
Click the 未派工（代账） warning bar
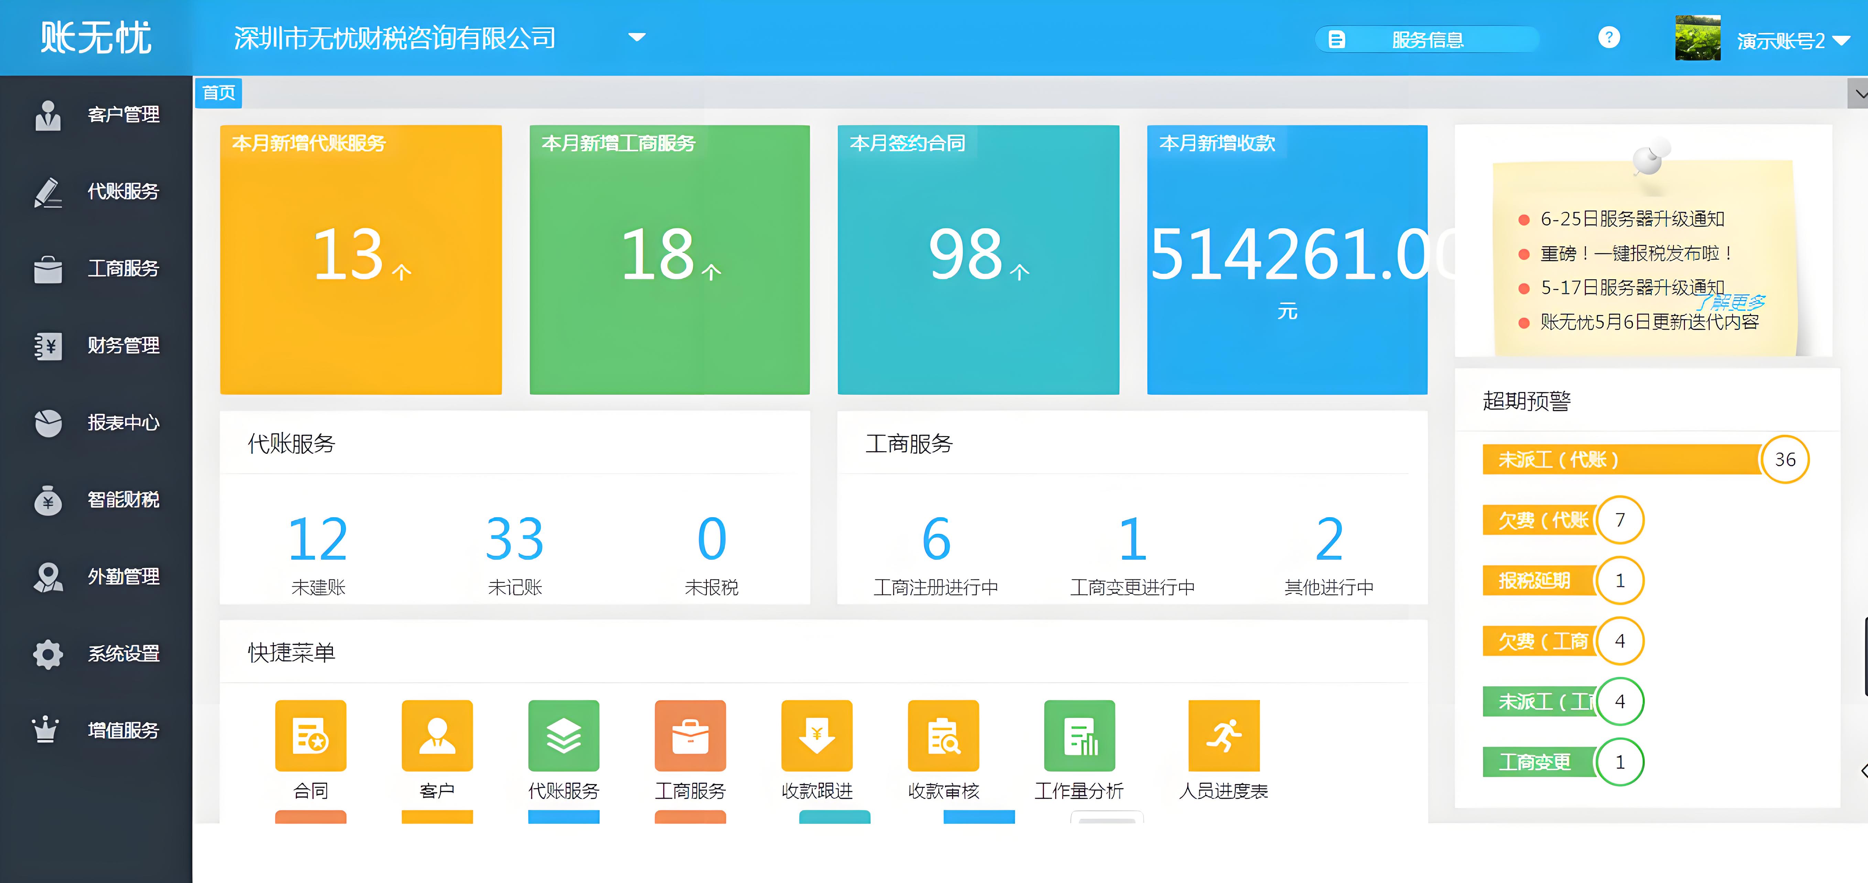[x=1621, y=460]
